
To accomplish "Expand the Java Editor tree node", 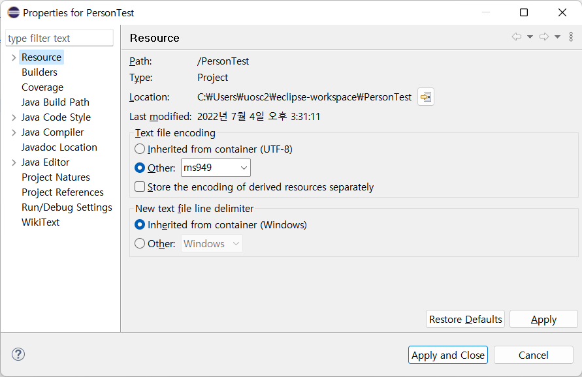I will pos(14,162).
